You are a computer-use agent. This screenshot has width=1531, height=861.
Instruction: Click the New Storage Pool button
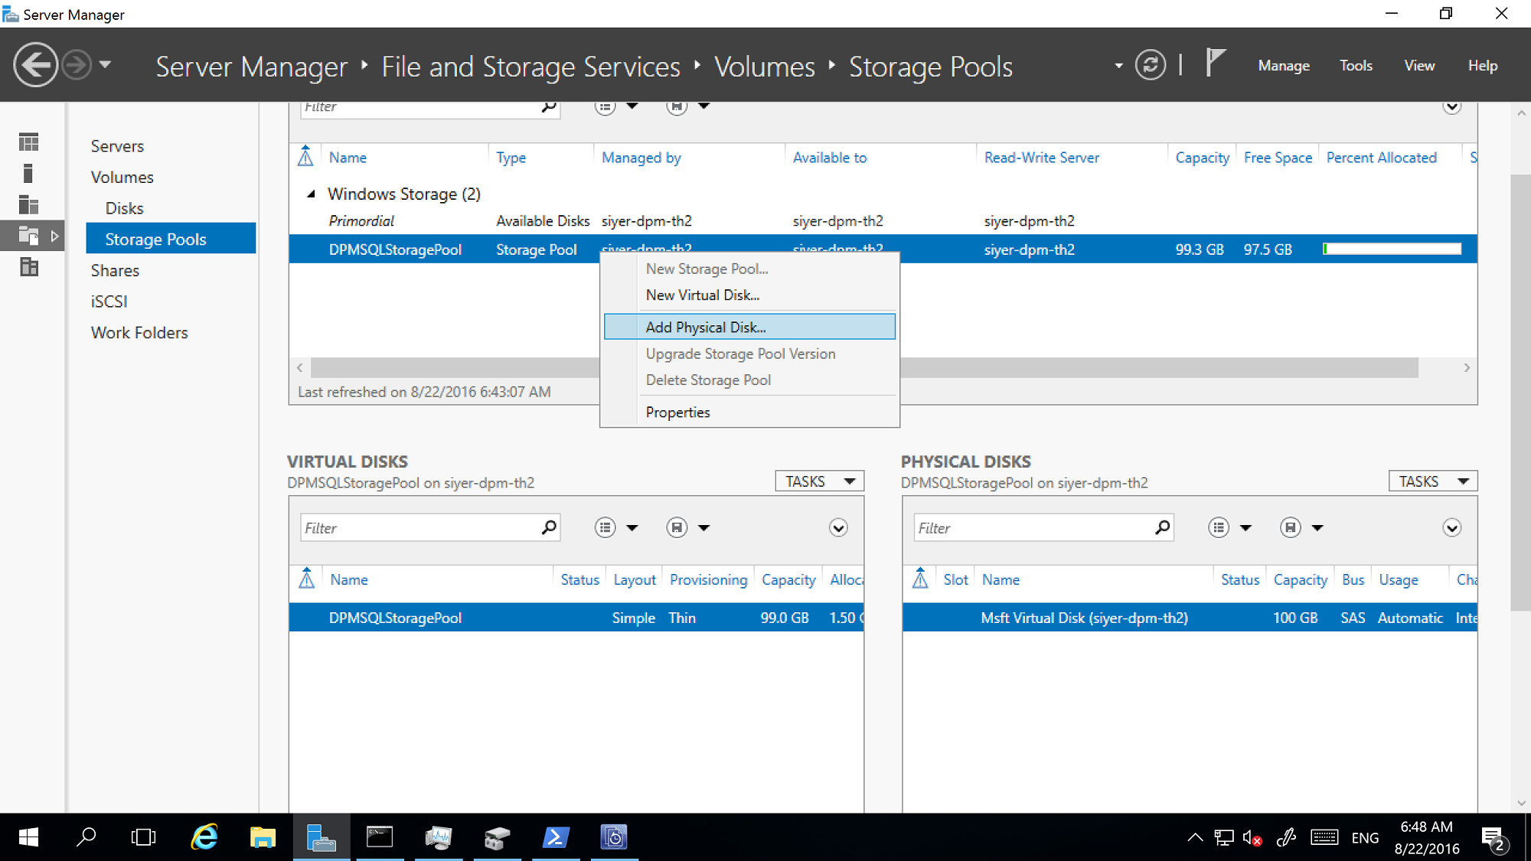(x=707, y=268)
